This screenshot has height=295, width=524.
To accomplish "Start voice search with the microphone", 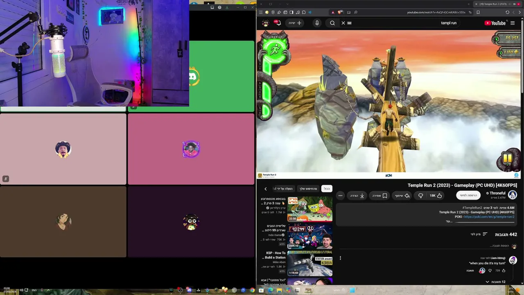I will [317, 23].
